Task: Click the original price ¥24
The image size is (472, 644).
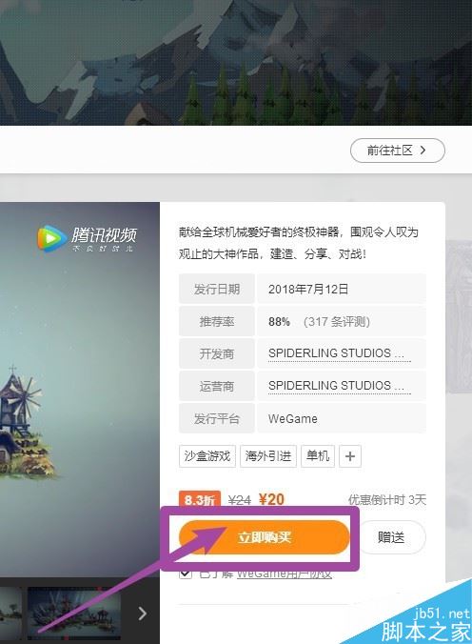Action: pos(240,500)
